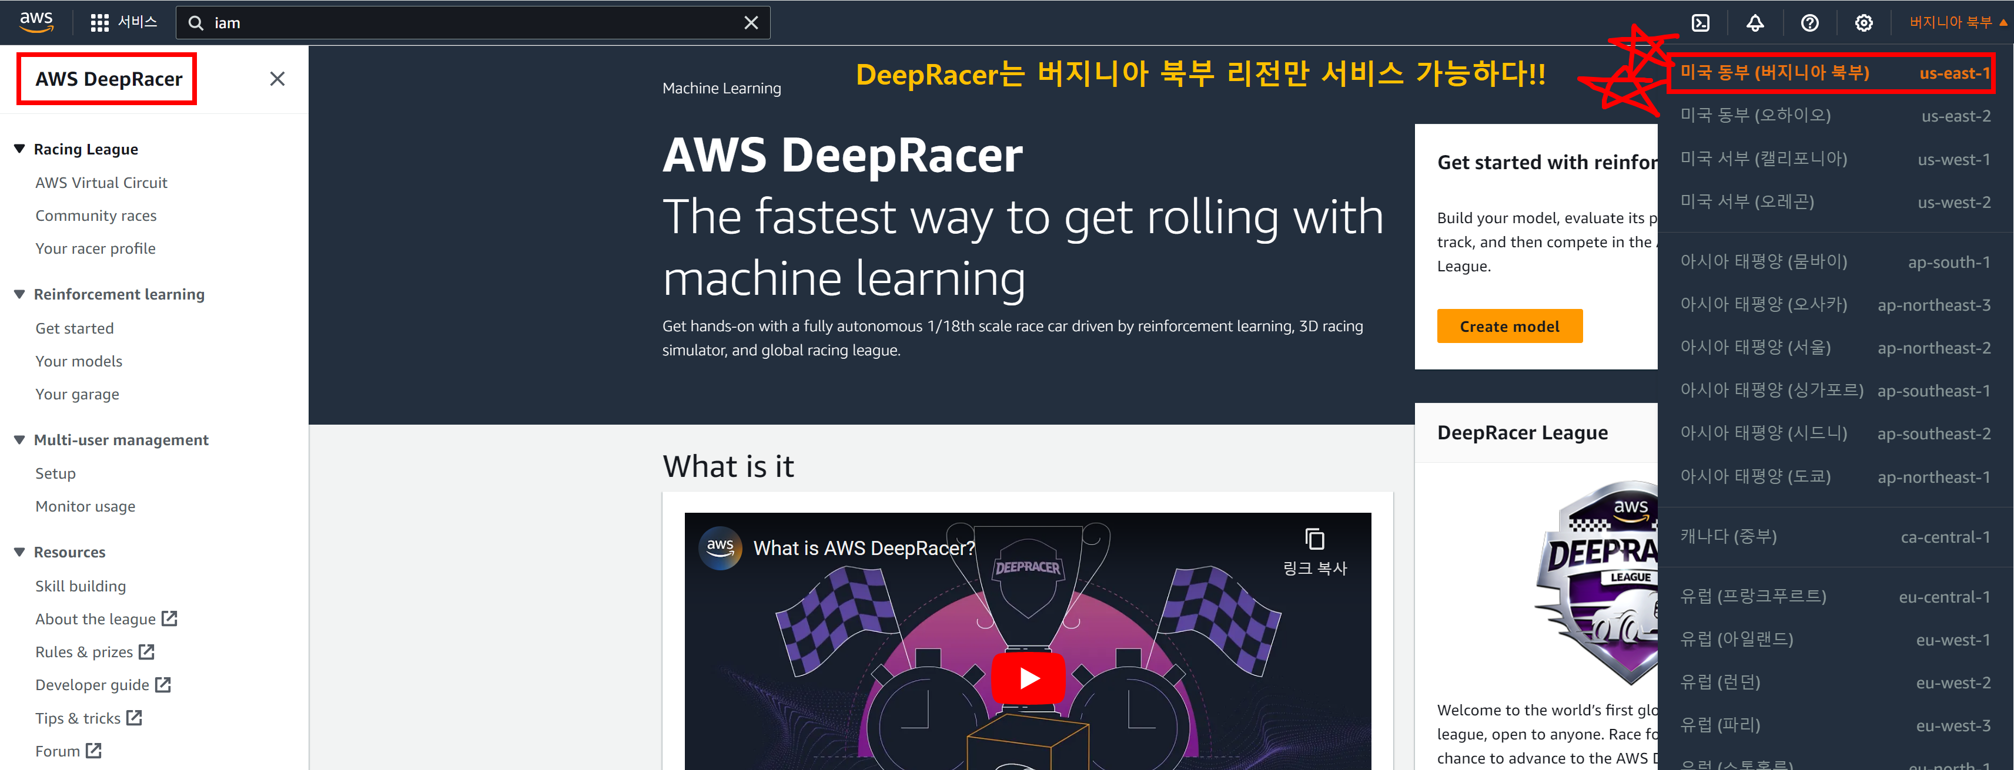Clear the search box text
Screen dimensions: 2014x770
[751, 23]
